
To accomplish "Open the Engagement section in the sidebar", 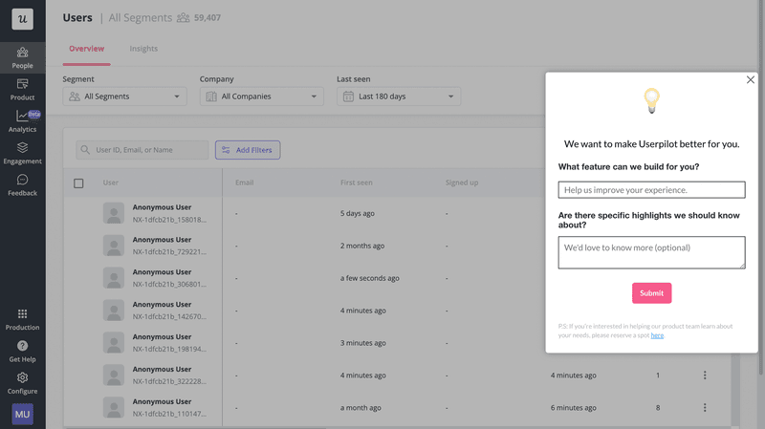I will [22, 154].
